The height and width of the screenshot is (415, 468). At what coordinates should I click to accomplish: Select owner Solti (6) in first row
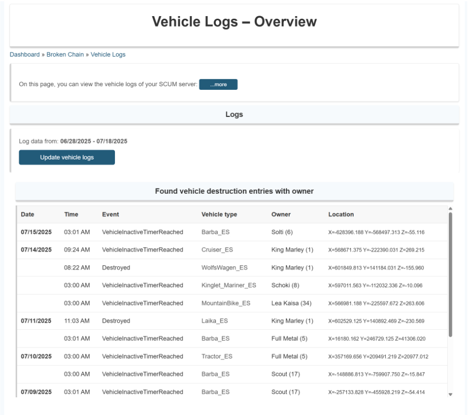click(x=282, y=232)
